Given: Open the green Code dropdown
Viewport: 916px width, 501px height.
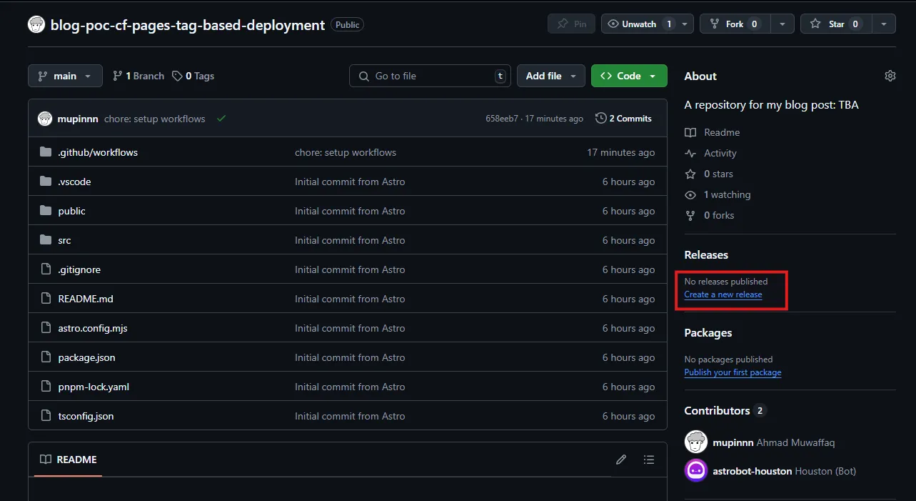Looking at the screenshot, I should (x=628, y=75).
